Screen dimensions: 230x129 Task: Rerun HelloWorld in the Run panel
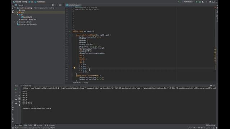pyautogui.click(x=16, y=89)
